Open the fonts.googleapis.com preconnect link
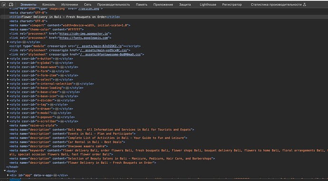The image size is (328, 181). (84, 38)
